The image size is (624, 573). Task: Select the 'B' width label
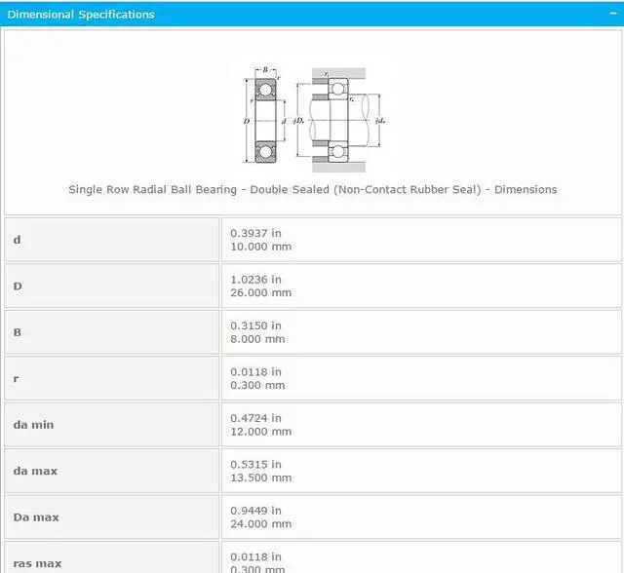coord(18,332)
